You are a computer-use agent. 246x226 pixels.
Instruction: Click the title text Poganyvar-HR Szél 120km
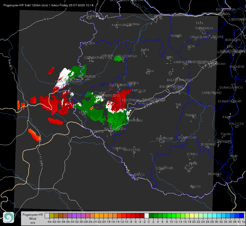22,5
